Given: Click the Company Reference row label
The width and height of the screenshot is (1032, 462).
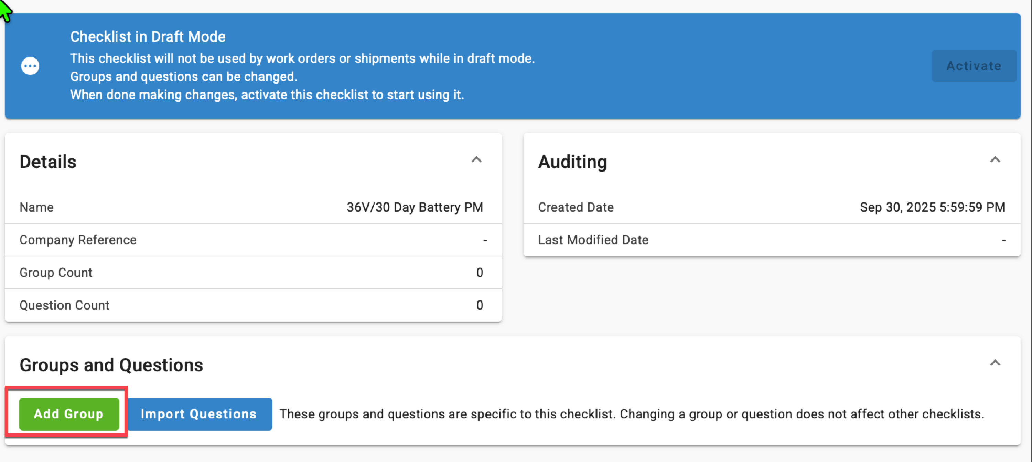Looking at the screenshot, I should pos(78,240).
